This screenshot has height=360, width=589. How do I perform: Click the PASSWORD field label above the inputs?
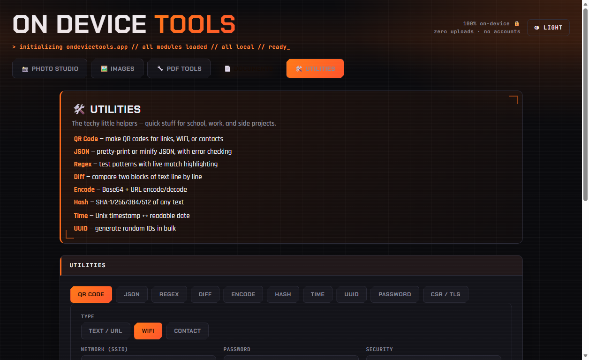[237, 350]
